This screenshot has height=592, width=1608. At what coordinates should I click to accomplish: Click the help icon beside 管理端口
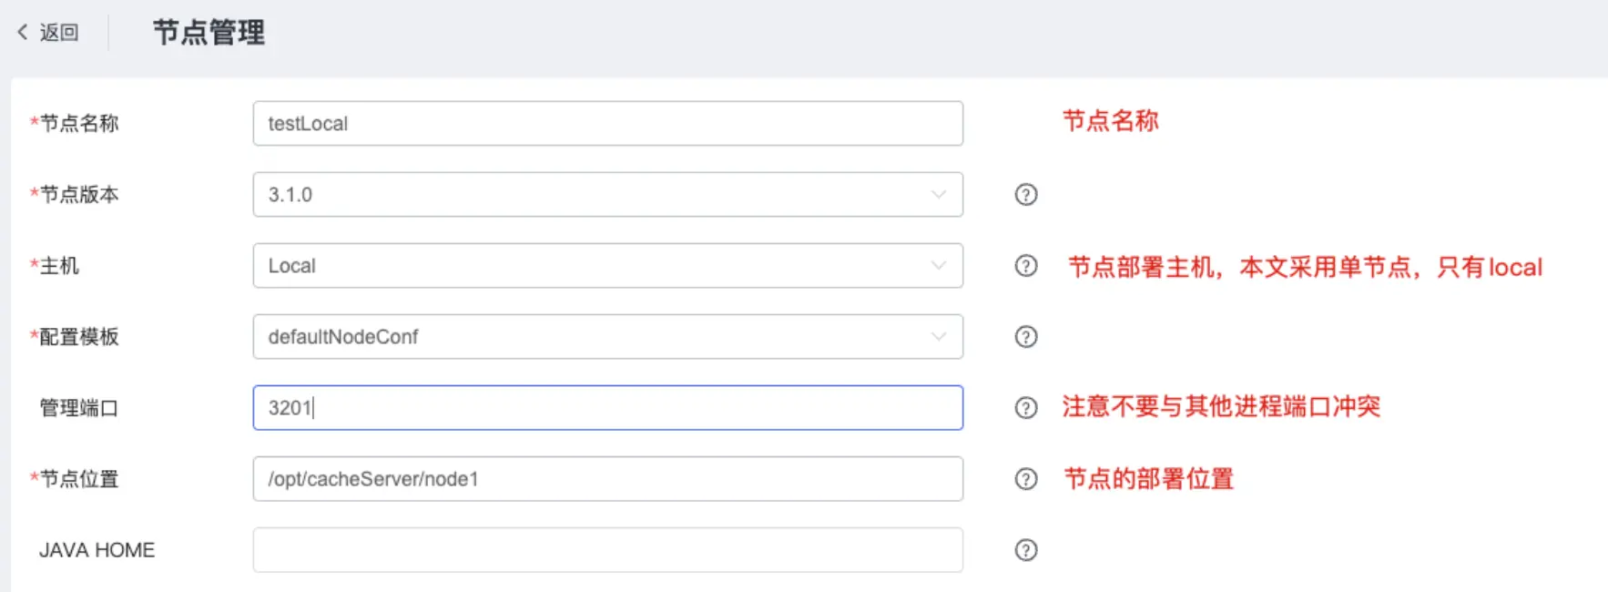(x=1026, y=408)
